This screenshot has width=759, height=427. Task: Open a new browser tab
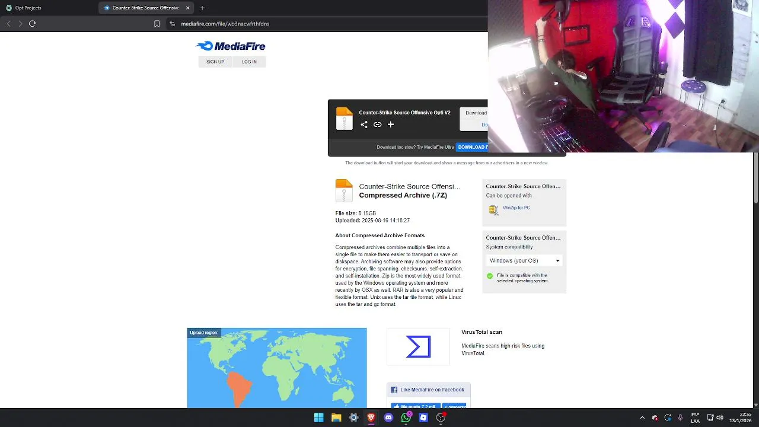coord(202,8)
